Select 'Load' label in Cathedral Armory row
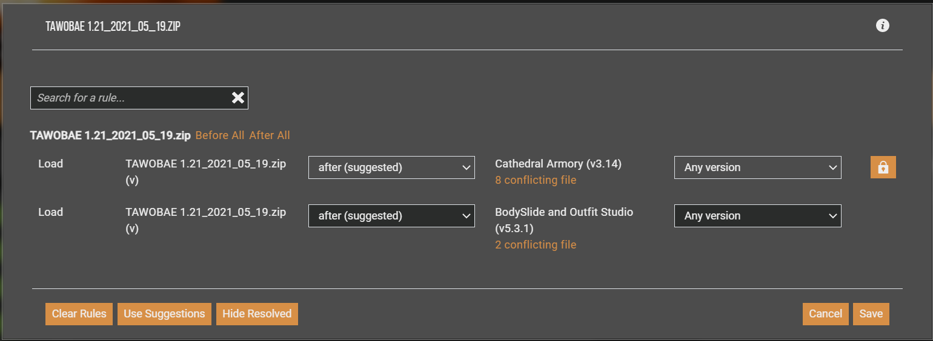The width and height of the screenshot is (933, 341). 50,164
